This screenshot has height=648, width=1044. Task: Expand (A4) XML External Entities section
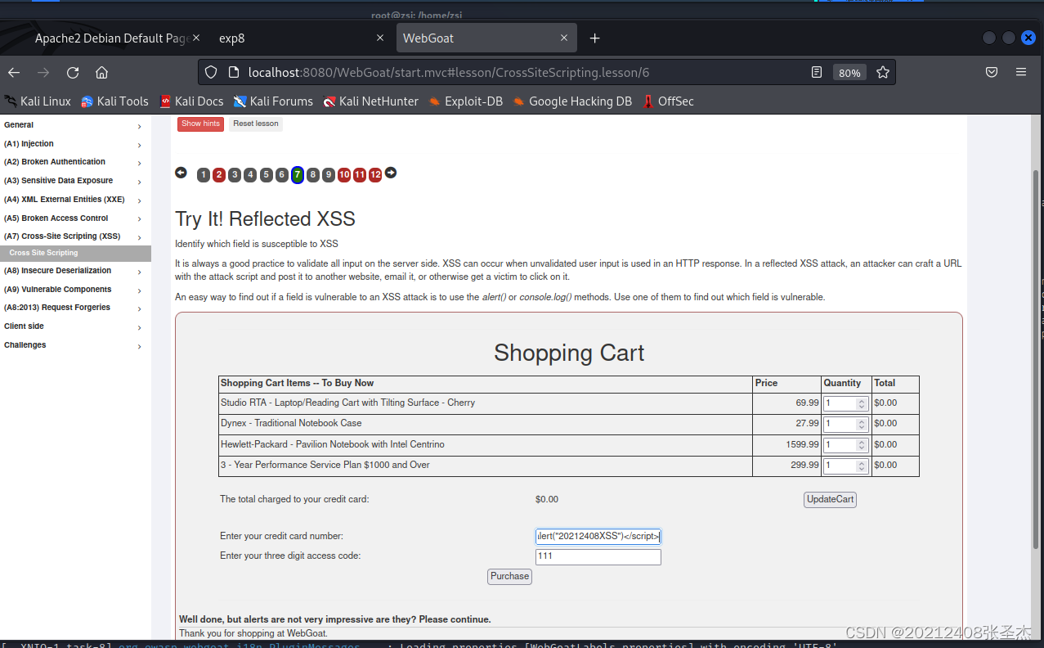click(75, 200)
